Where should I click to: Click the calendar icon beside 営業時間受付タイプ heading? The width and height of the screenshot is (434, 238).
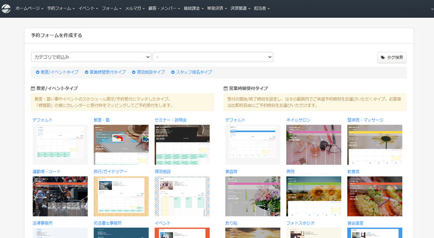[226, 88]
